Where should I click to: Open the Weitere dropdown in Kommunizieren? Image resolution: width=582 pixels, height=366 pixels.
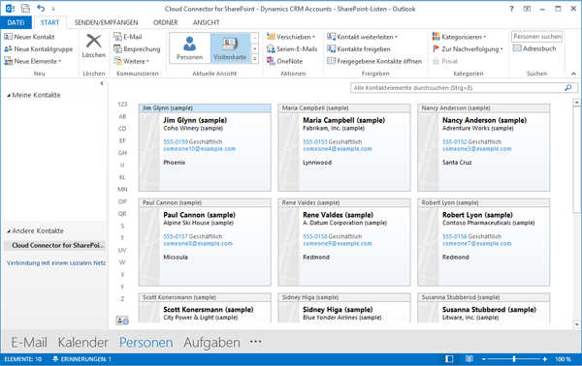131,61
